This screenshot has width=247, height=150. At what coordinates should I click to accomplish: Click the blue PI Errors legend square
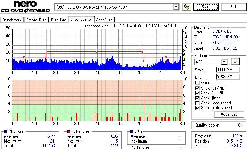coord(6,132)
